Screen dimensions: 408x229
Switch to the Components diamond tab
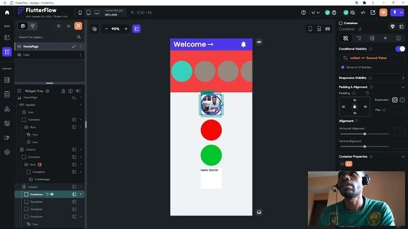point(33,26)
